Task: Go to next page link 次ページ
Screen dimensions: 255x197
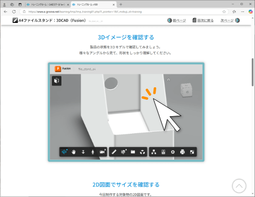Action: pyautogui.click(x=227, y=20)
